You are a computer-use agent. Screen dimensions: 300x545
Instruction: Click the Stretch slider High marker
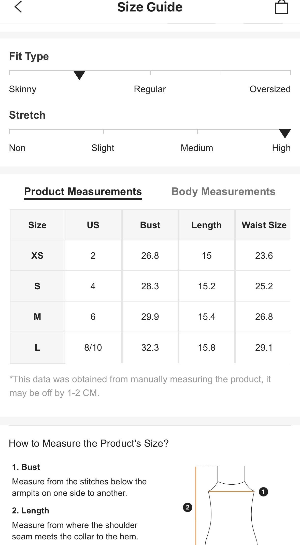(285, 133)
